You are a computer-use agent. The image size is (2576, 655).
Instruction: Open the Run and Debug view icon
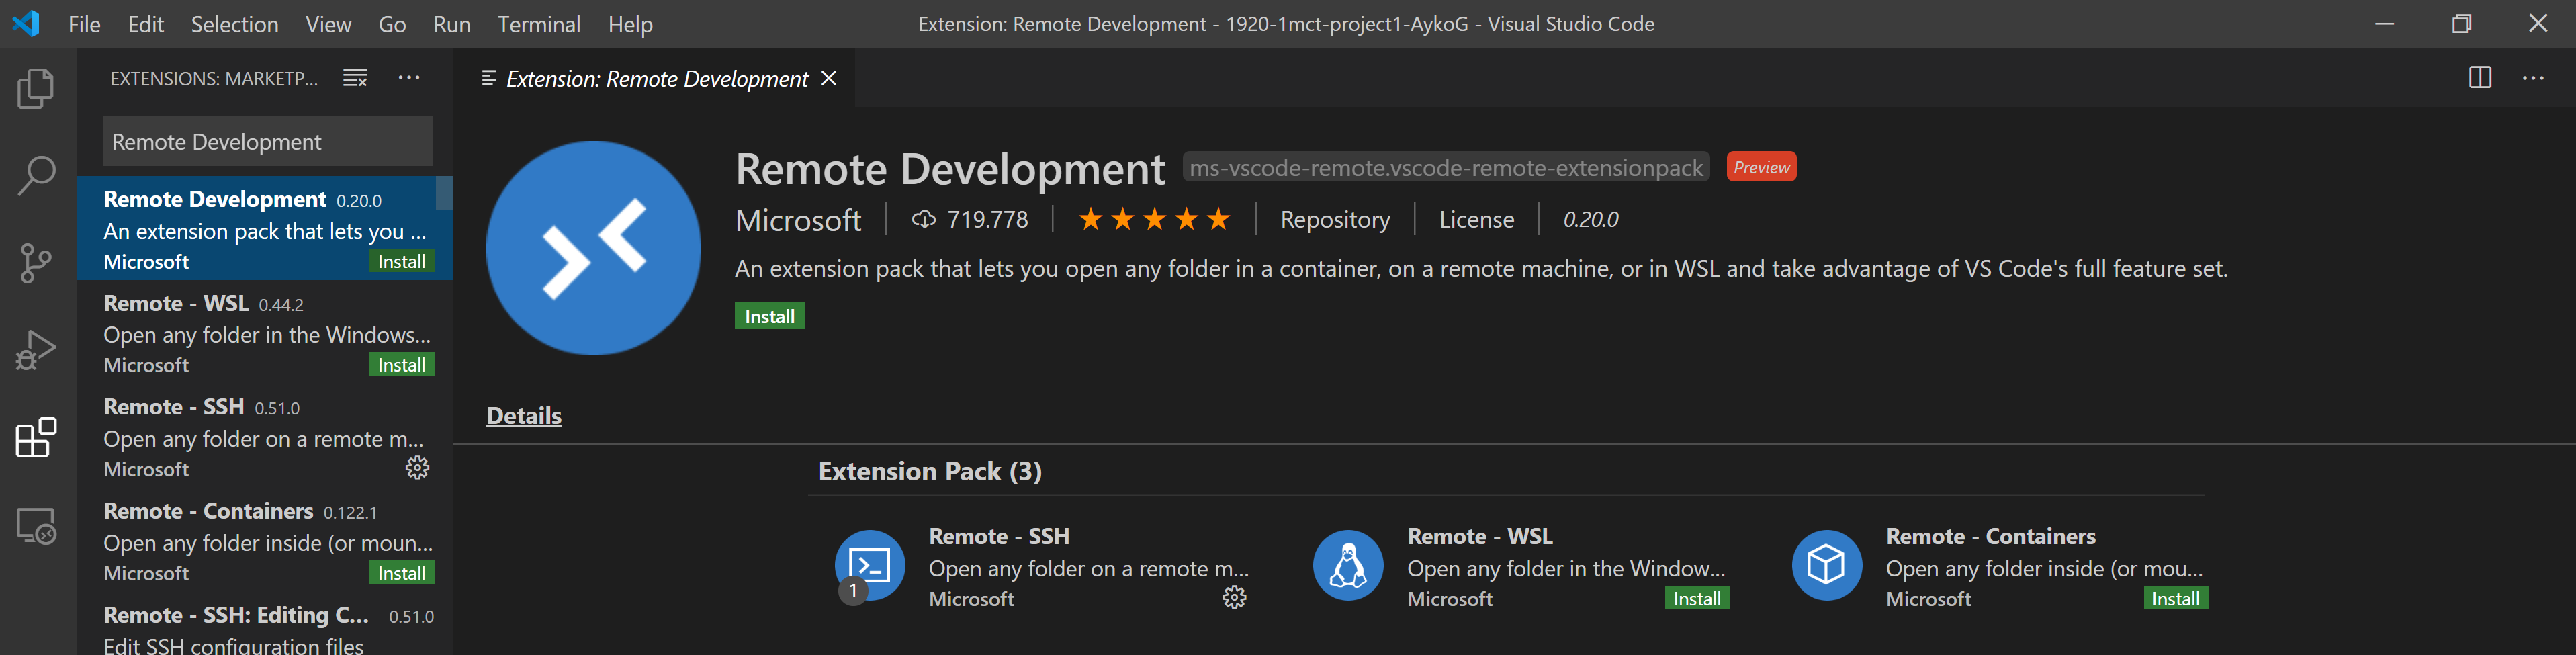point(36,350)
